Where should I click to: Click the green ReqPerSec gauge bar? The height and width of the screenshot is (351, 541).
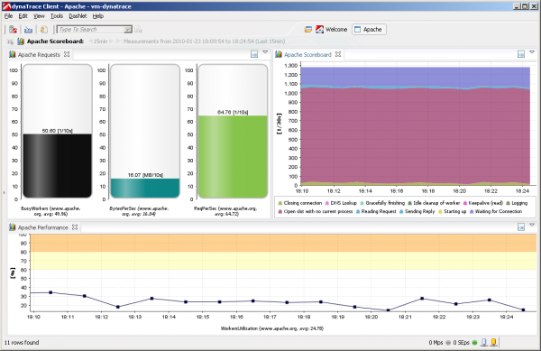(x=233, y=157)
